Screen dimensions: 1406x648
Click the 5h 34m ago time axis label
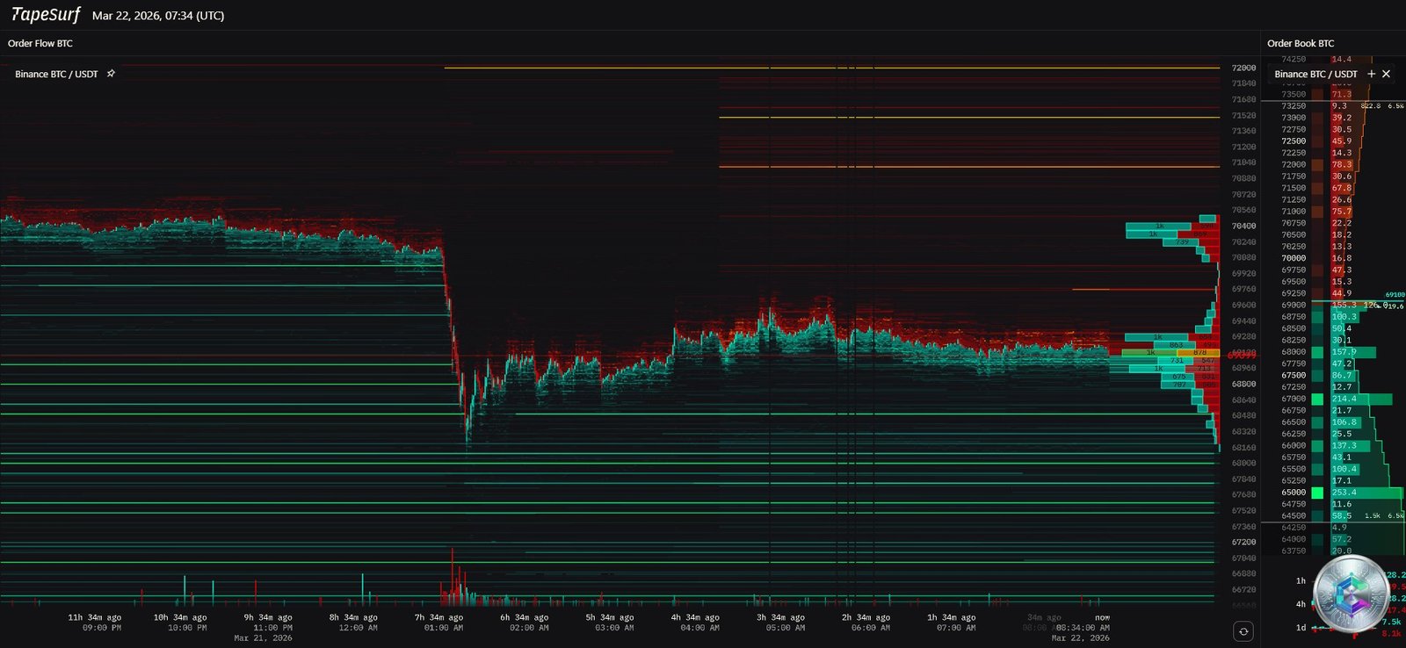[x=609, y=617]
